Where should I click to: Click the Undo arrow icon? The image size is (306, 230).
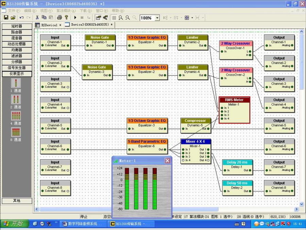coord(21,18)
